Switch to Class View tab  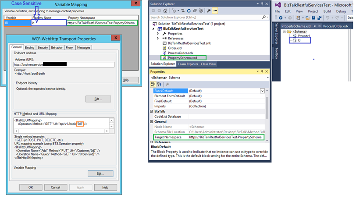(x=208, y=64)
